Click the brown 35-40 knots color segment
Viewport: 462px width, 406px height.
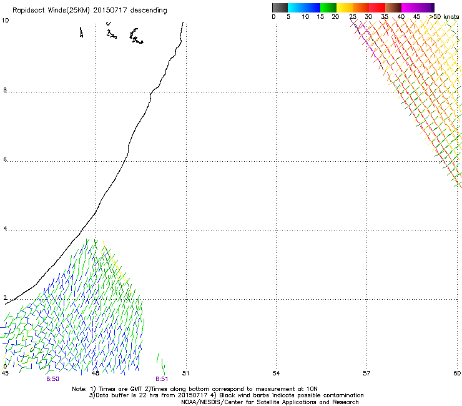tap(393, 7)
